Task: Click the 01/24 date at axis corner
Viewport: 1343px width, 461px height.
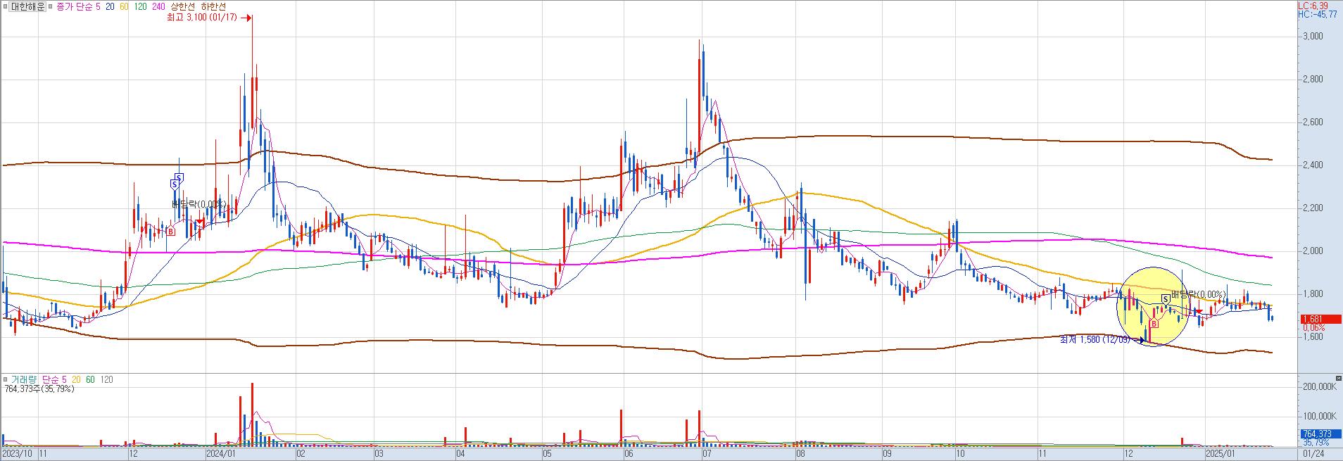Action: (x=1313, y=454)
